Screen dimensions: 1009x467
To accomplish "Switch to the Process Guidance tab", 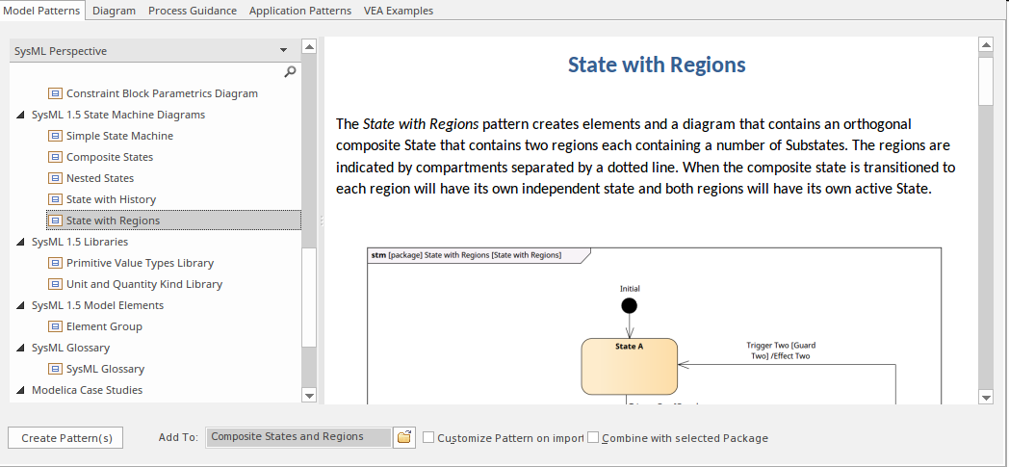I will (x=193, y=11).
